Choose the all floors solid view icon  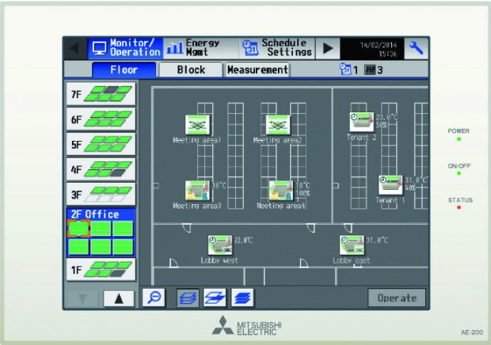click(242, 298)
